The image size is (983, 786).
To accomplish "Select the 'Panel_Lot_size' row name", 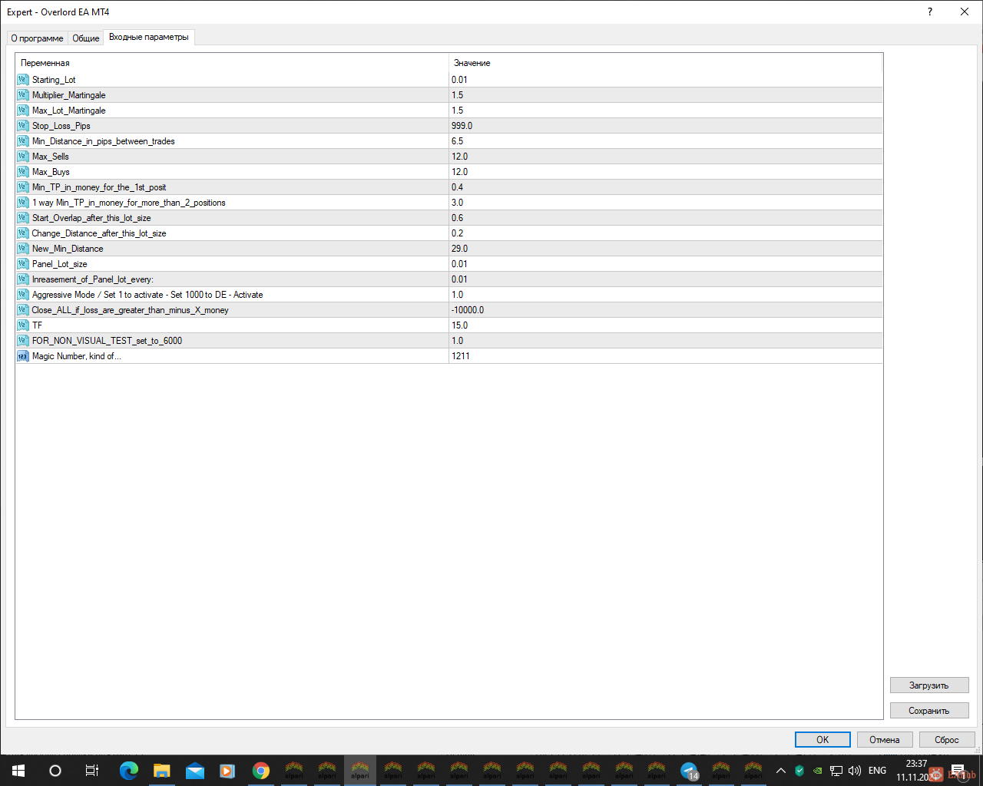I will coord(60,264).
